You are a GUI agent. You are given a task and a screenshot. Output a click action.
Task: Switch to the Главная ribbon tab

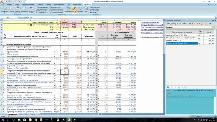tap(9, 4)
